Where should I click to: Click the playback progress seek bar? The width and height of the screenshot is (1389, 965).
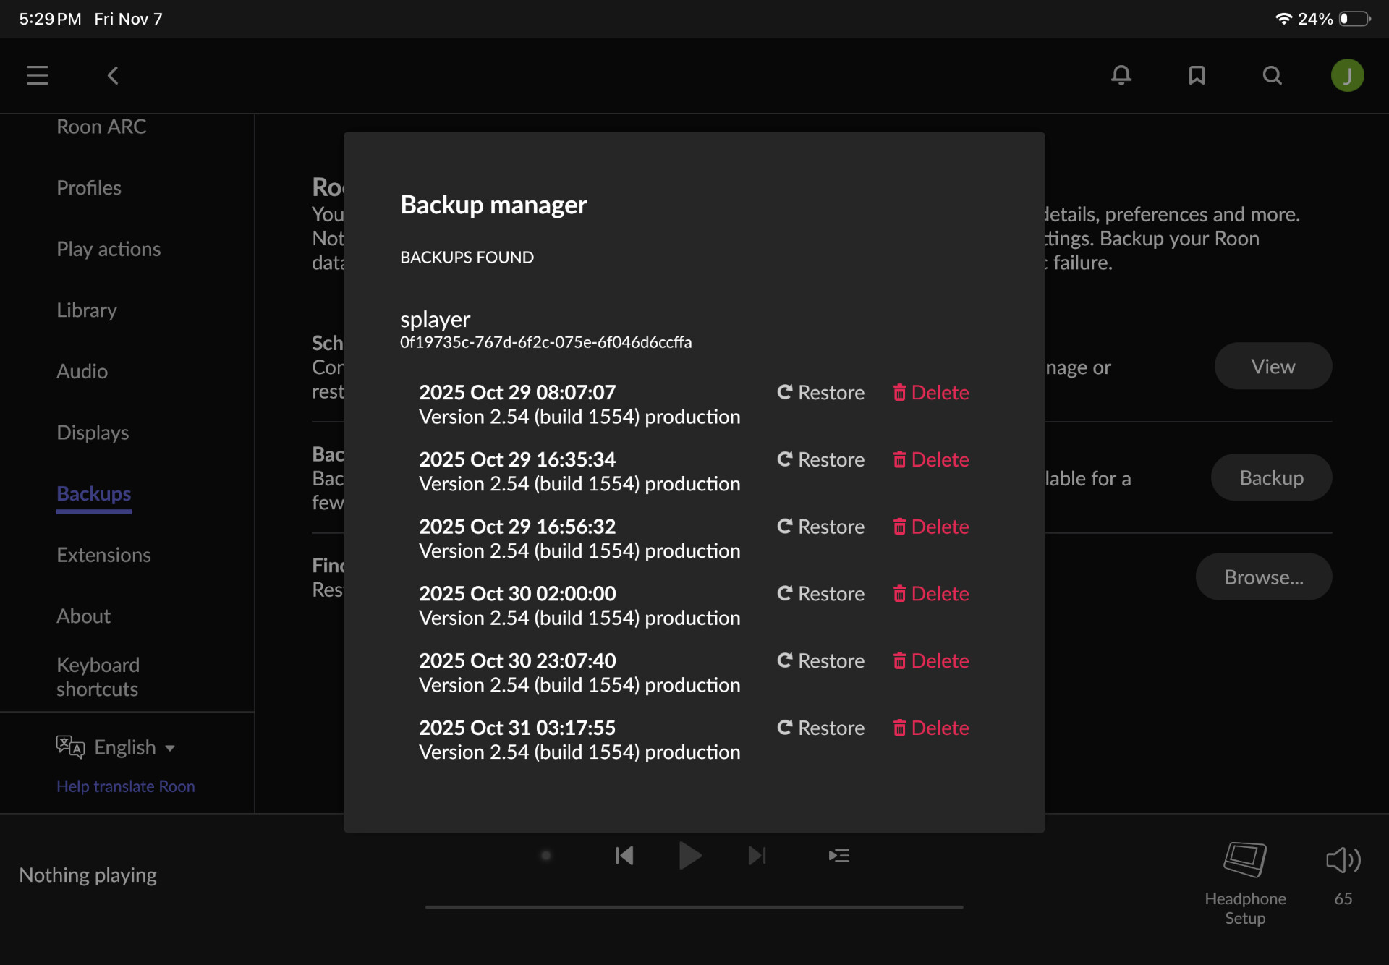pos(694,906)
